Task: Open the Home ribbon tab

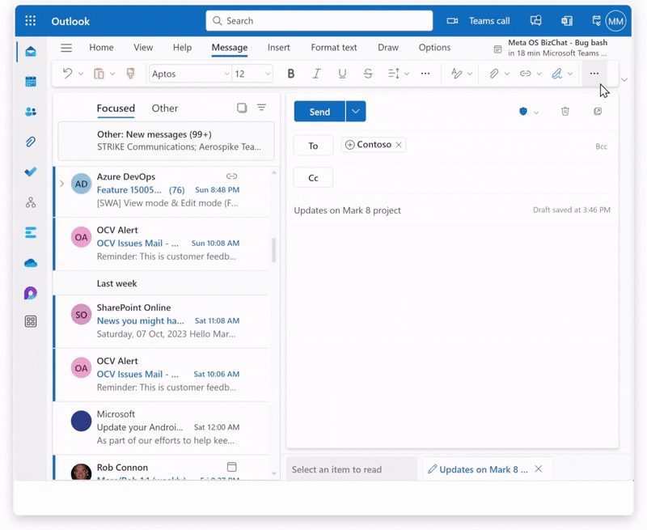Action: tap(101, 48)
